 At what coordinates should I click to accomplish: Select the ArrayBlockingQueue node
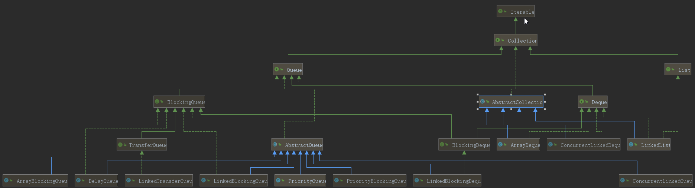coord(35,181)
